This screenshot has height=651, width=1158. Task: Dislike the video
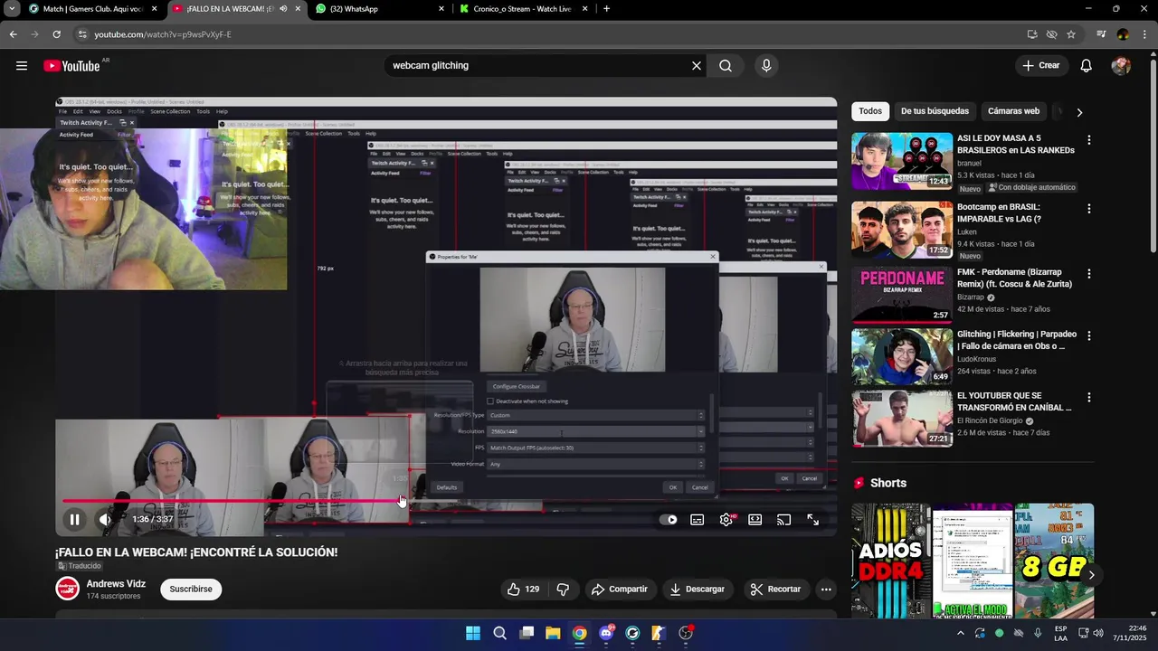[563, 590]
